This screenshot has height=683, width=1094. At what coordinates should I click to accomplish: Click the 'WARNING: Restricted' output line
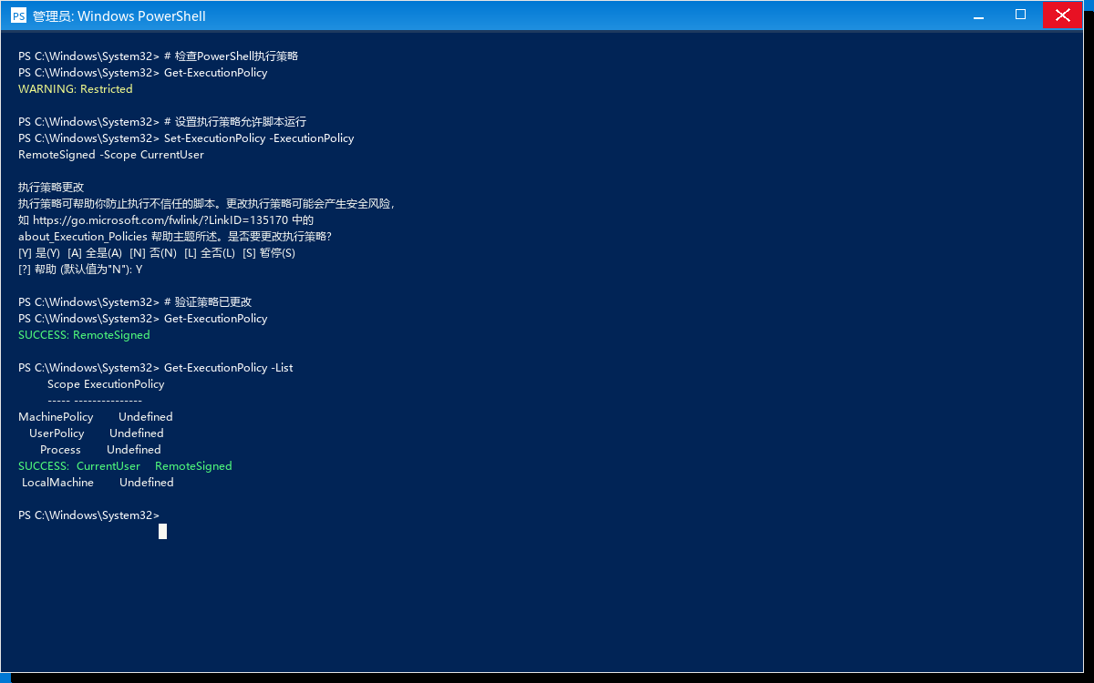[x=76, y=89]
